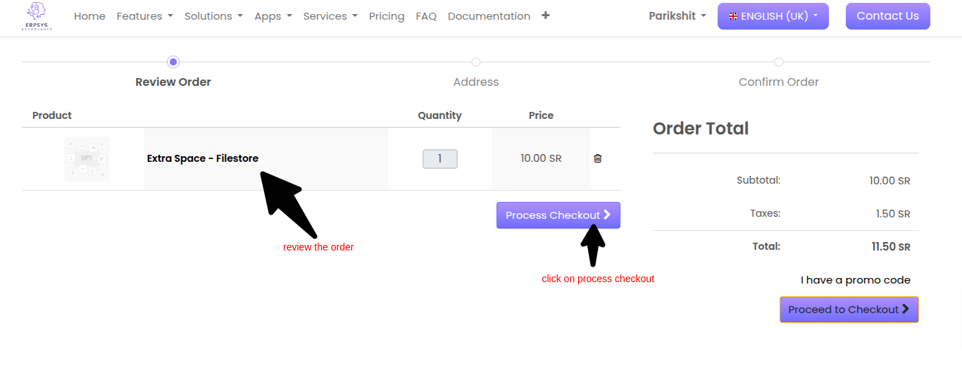Open the Services dropdown
The width and height of the screenshot is (962, 368).
point(330,16)
